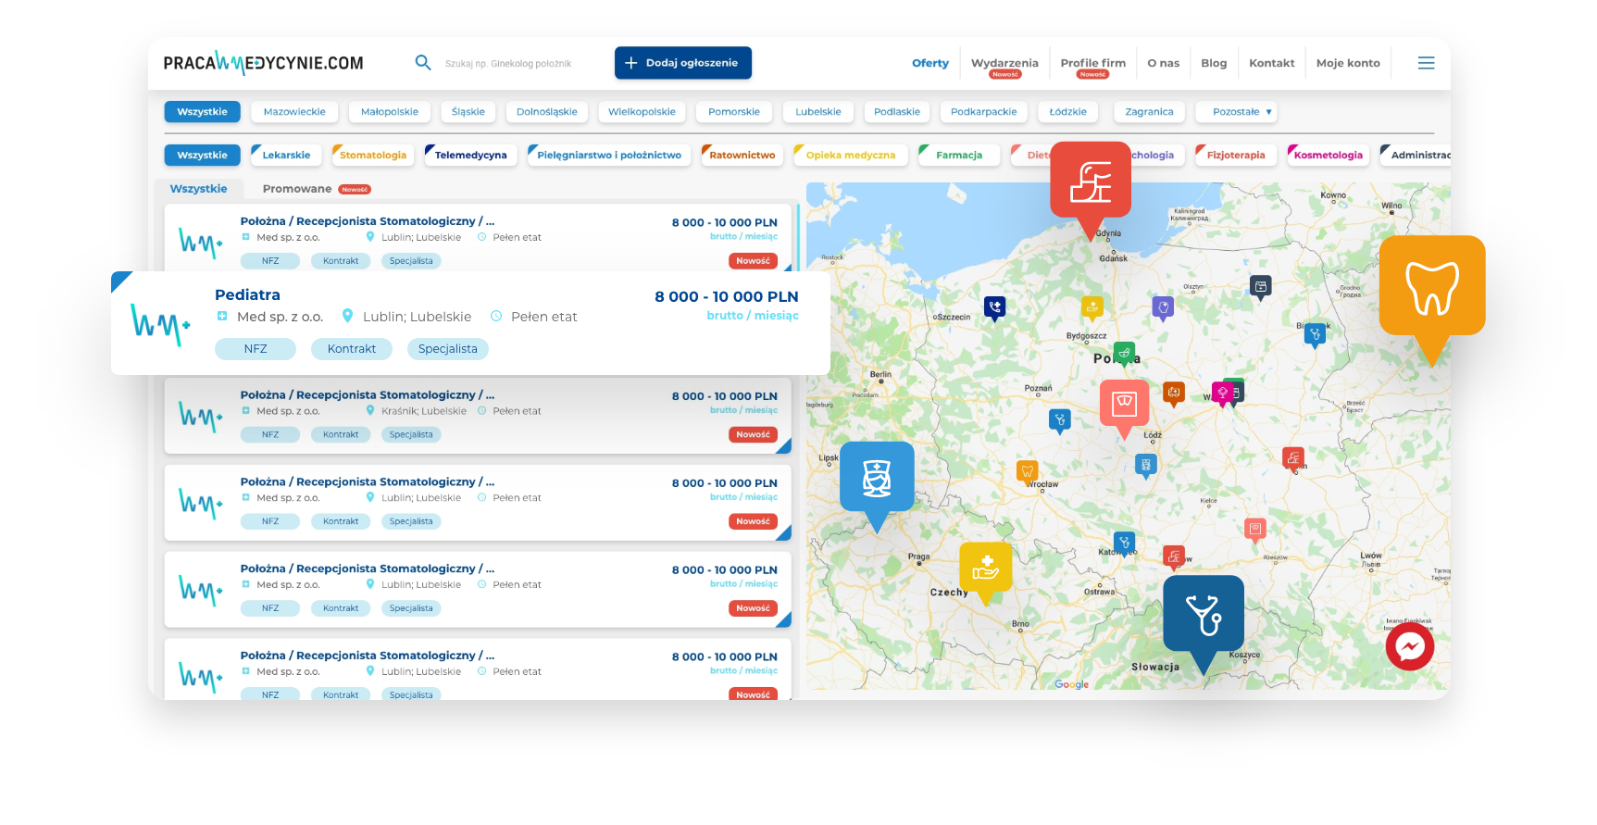Filter by Śląskie region
Image resolution: width=1597 pixels, height=825 pixels.
(x=468, y=112)
